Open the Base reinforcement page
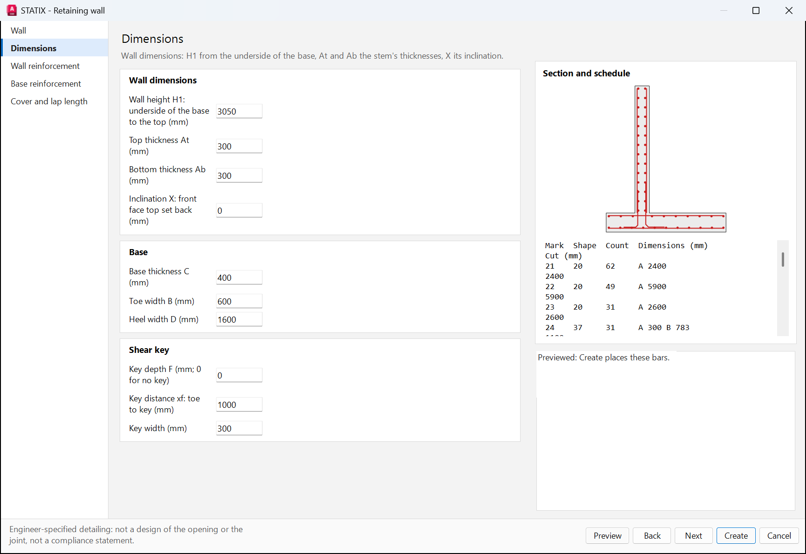 tap(54, 84)
